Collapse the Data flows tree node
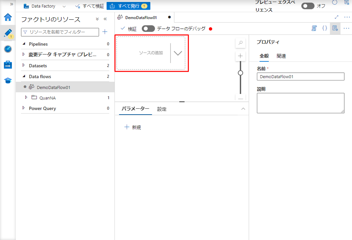352x240 pixels. 24,77
